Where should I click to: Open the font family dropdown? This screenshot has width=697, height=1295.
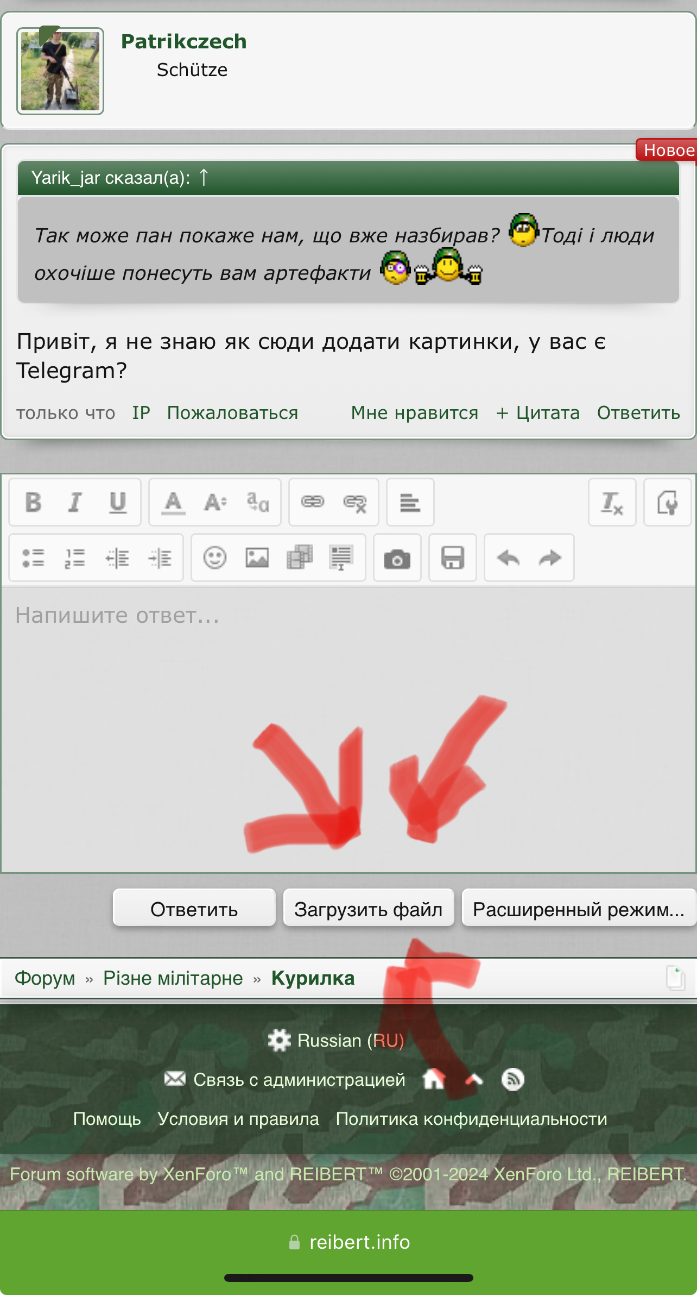257,502
